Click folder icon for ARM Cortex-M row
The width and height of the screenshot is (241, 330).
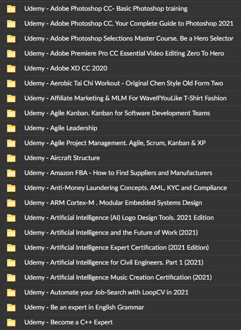[11, 203]
